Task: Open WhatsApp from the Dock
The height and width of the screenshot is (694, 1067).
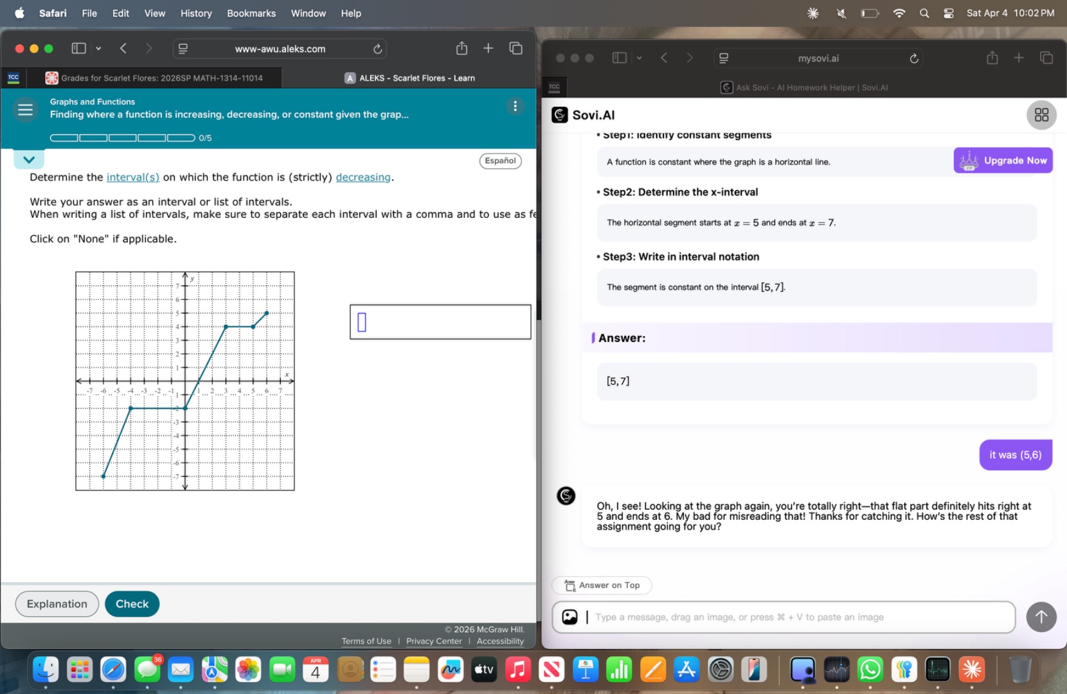Action: click(x=870, y=670)
